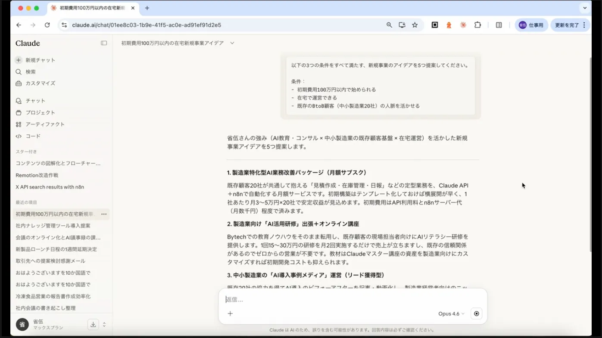Image resolution: width=602 pixels, height=338 pixels.
Task: Open starred chat コンテンツの図解化とフローチャー
Action: click(x=58, y=164)
